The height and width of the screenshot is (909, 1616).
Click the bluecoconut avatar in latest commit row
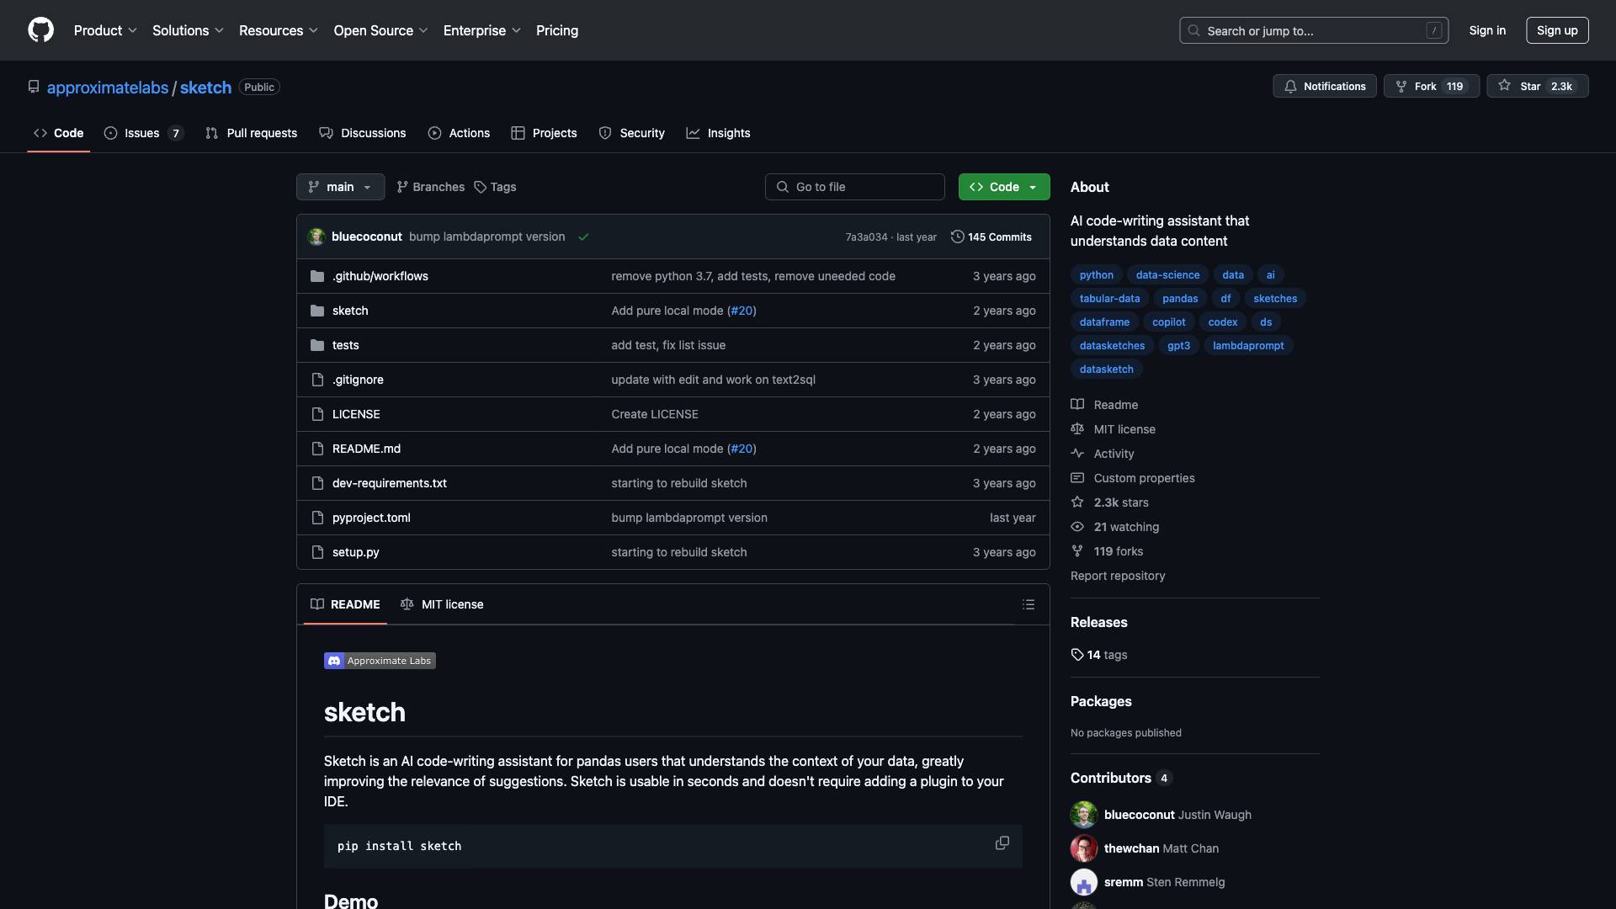[x=316, y=237]
